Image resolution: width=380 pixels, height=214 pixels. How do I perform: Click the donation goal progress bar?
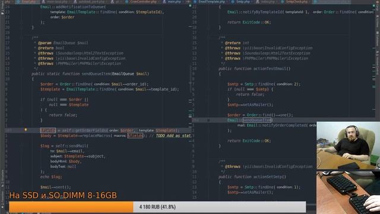point(157,207)
